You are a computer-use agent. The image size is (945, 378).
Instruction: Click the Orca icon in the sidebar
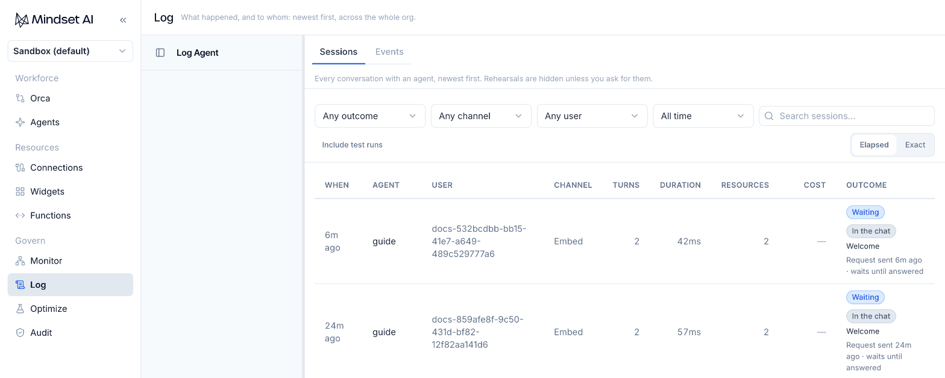coord(20,98)
